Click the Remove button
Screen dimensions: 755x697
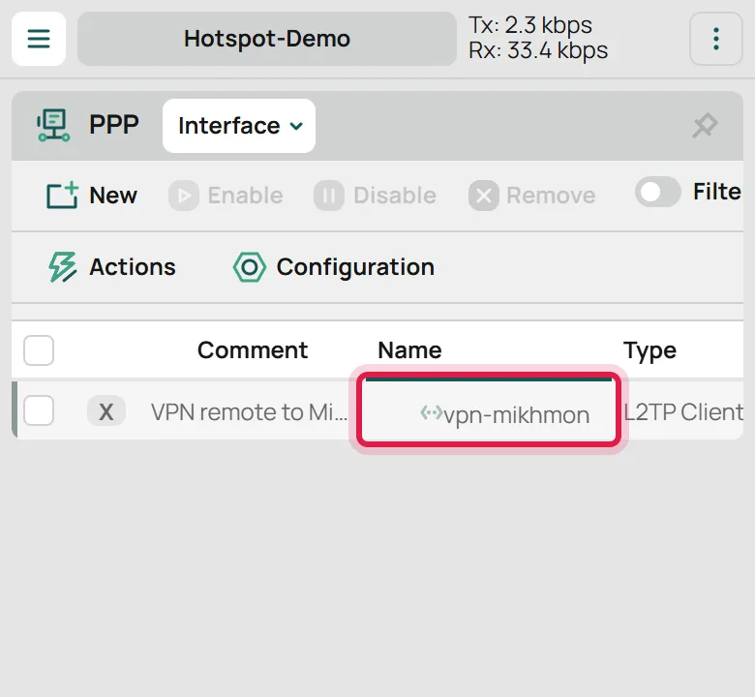click(x=532, y=196)
